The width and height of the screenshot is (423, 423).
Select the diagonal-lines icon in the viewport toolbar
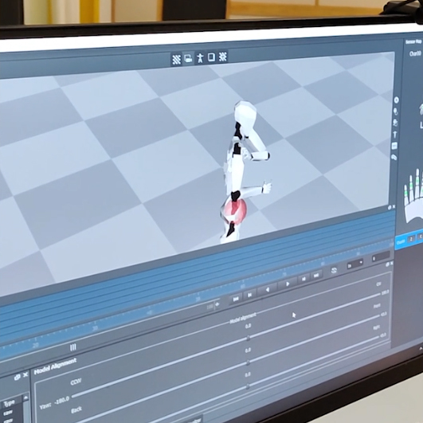(x=176, y=60)
